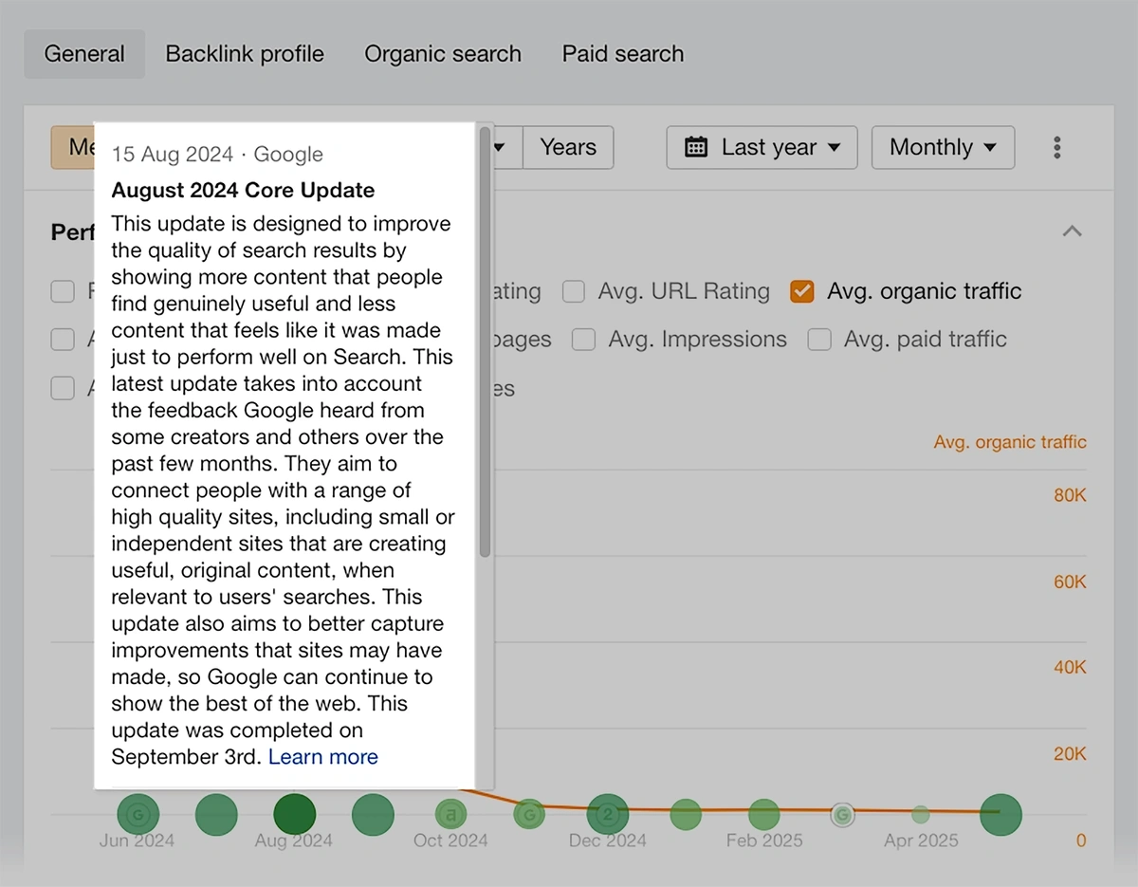1138x887 pixels.
Task: Click the August 2024 Core Update heading
Action: pos(243,190)
